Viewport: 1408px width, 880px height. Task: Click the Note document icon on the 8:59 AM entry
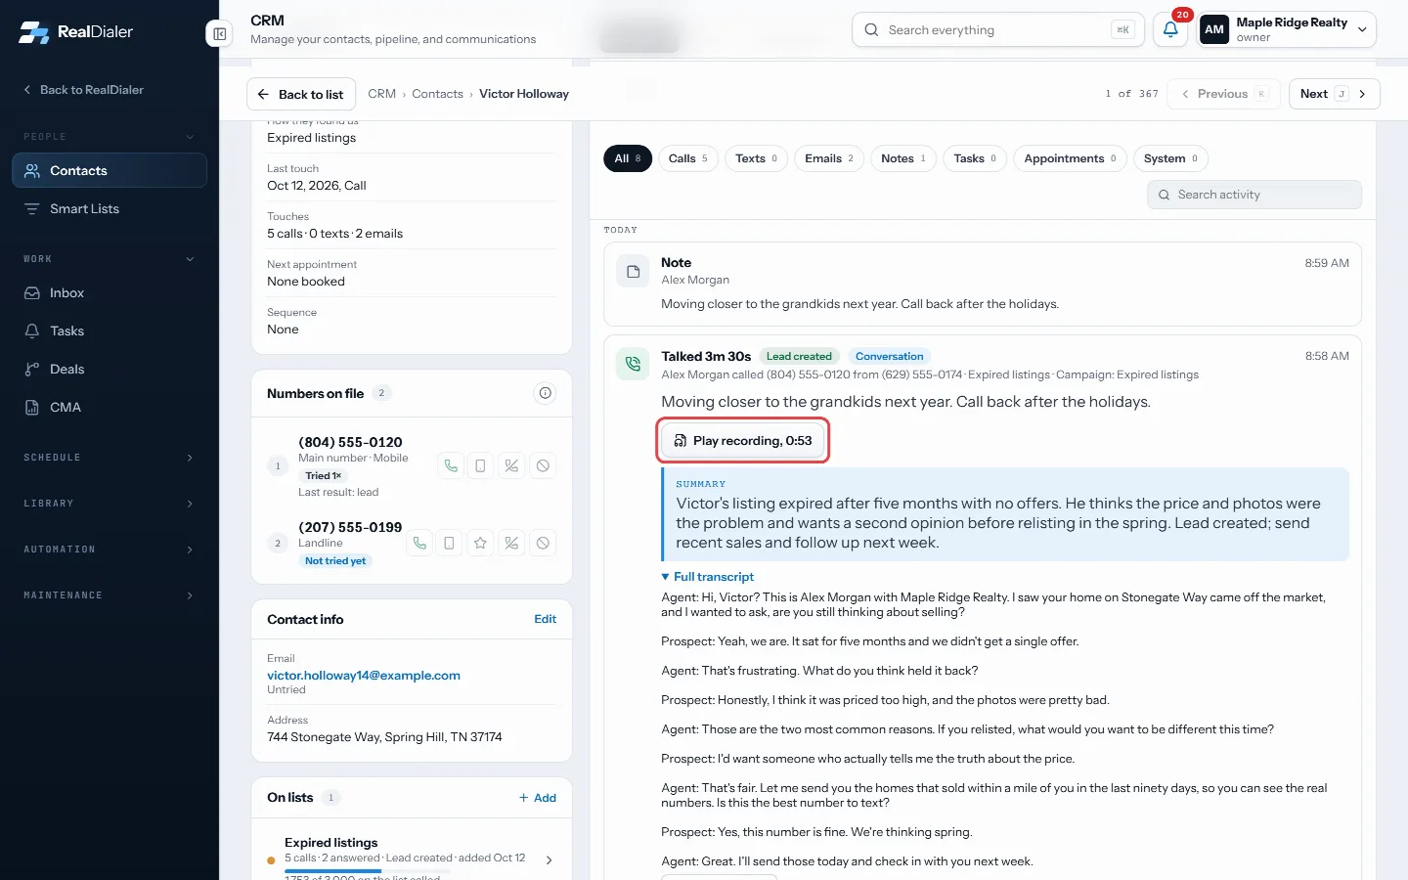pyautogui.click(x=633, y=272)
